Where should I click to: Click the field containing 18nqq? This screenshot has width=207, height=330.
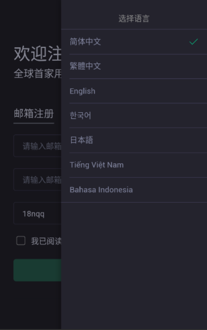click(37, 213)
